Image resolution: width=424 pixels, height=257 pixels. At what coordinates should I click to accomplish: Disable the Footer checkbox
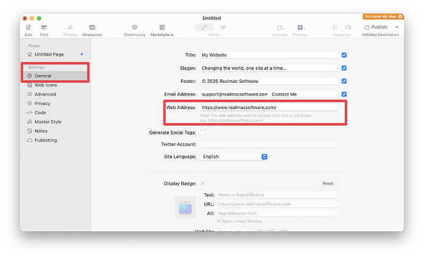pyautogui.click(x=344, y=81)
